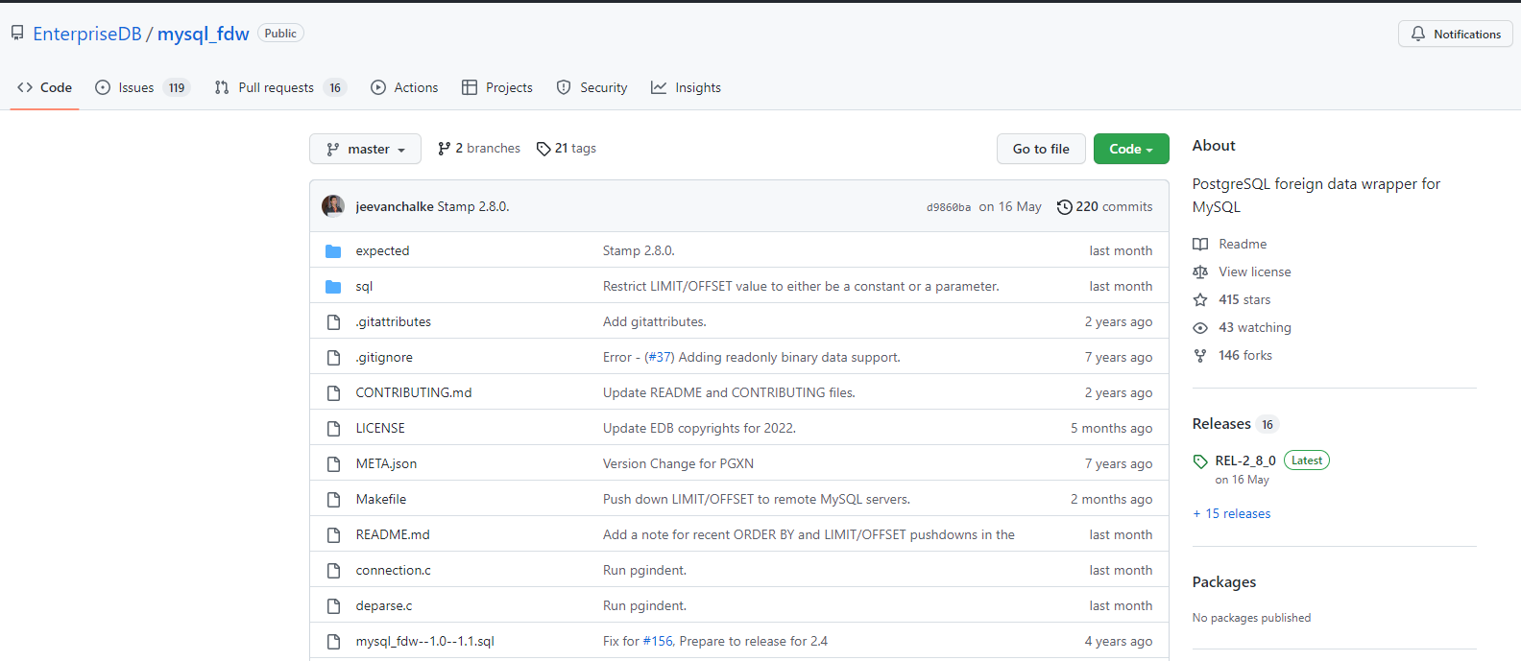Open the 220 commits history link
This screenshot has height=661, width=1521.
point(1104,207)
